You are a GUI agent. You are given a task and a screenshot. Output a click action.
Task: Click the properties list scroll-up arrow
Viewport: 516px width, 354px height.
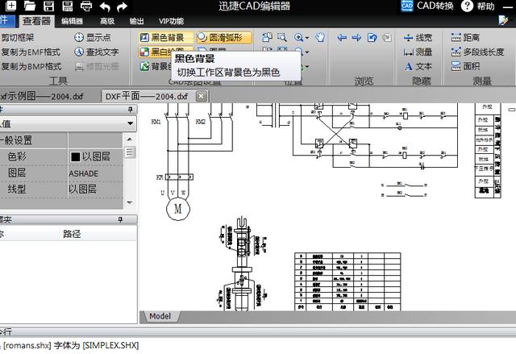pos(130,140)
